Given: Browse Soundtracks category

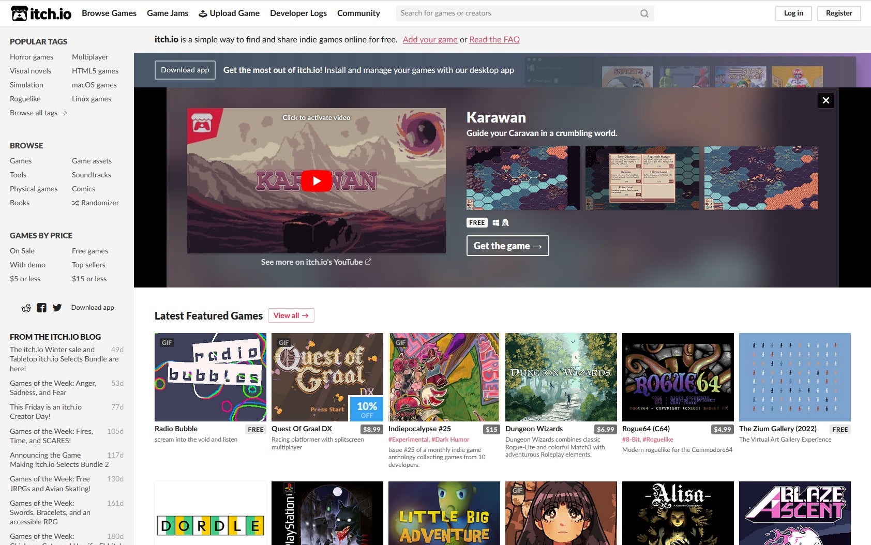Looking at the screenshot, I should pyautogui.click(x=92, y=175).
